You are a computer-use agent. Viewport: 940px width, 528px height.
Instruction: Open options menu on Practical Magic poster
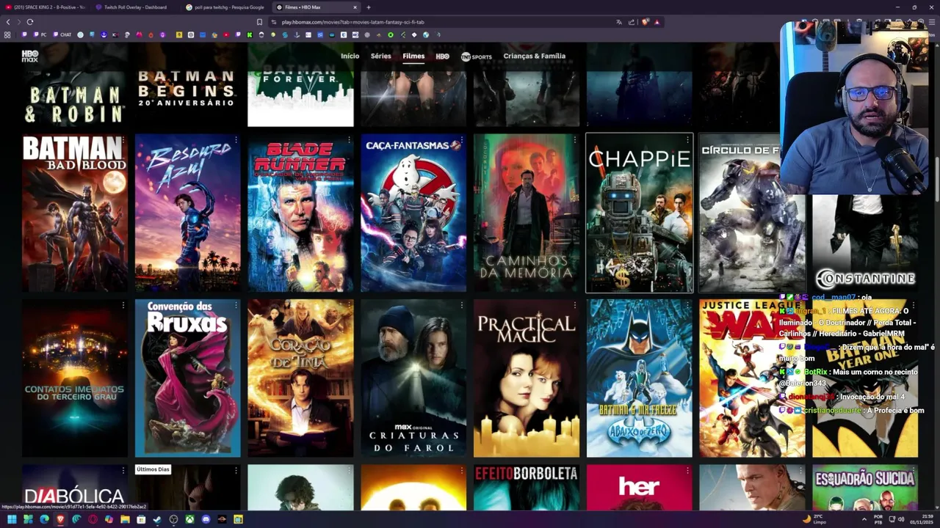pos(575,305)
